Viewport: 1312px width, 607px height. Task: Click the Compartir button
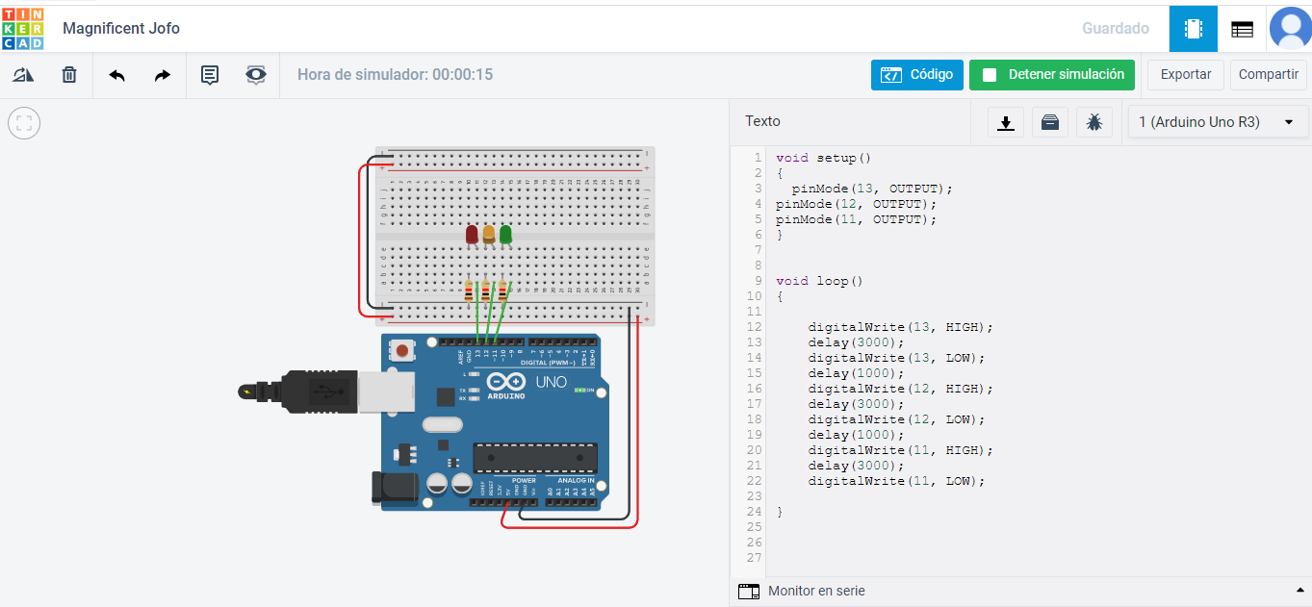point(1269,75)
